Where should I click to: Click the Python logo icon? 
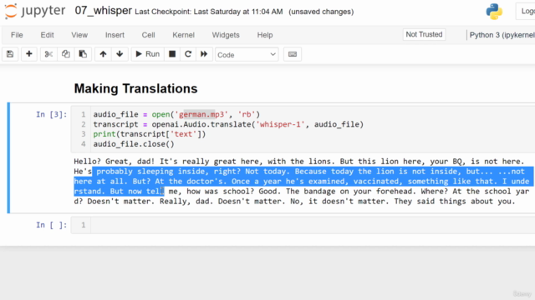494,12
